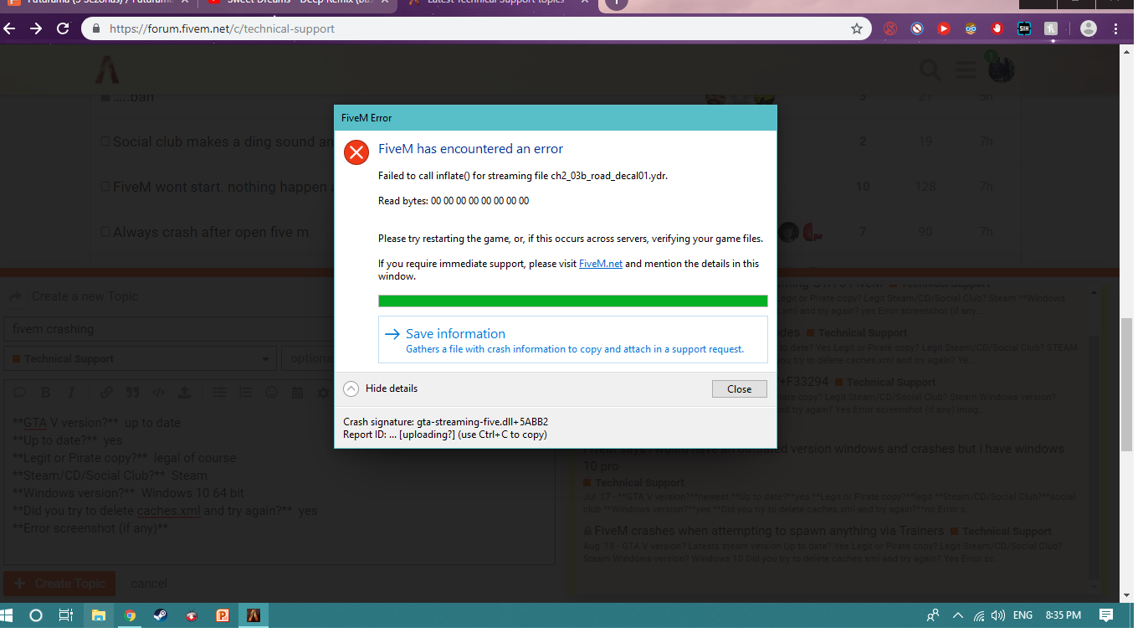Select the crash signature text line
Viewport: 1143px width, 643px height.
click(x=446, y=422)
